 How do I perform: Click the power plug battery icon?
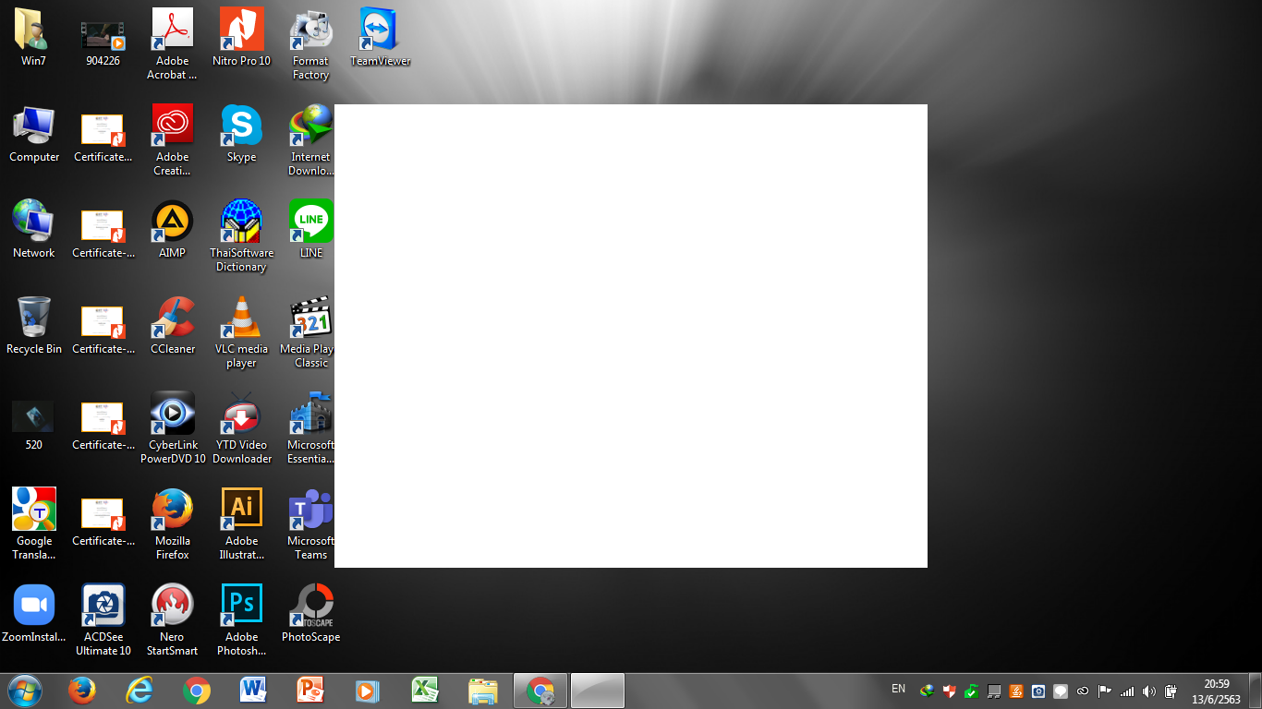click(x=1171, y=691)
